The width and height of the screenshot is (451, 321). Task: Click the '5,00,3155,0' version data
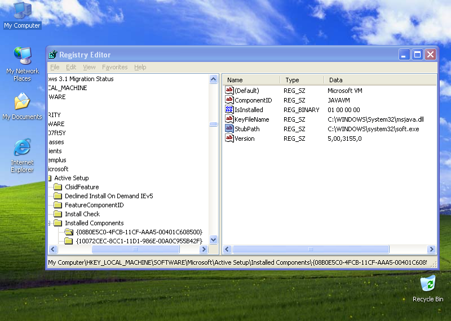point(344,139)
